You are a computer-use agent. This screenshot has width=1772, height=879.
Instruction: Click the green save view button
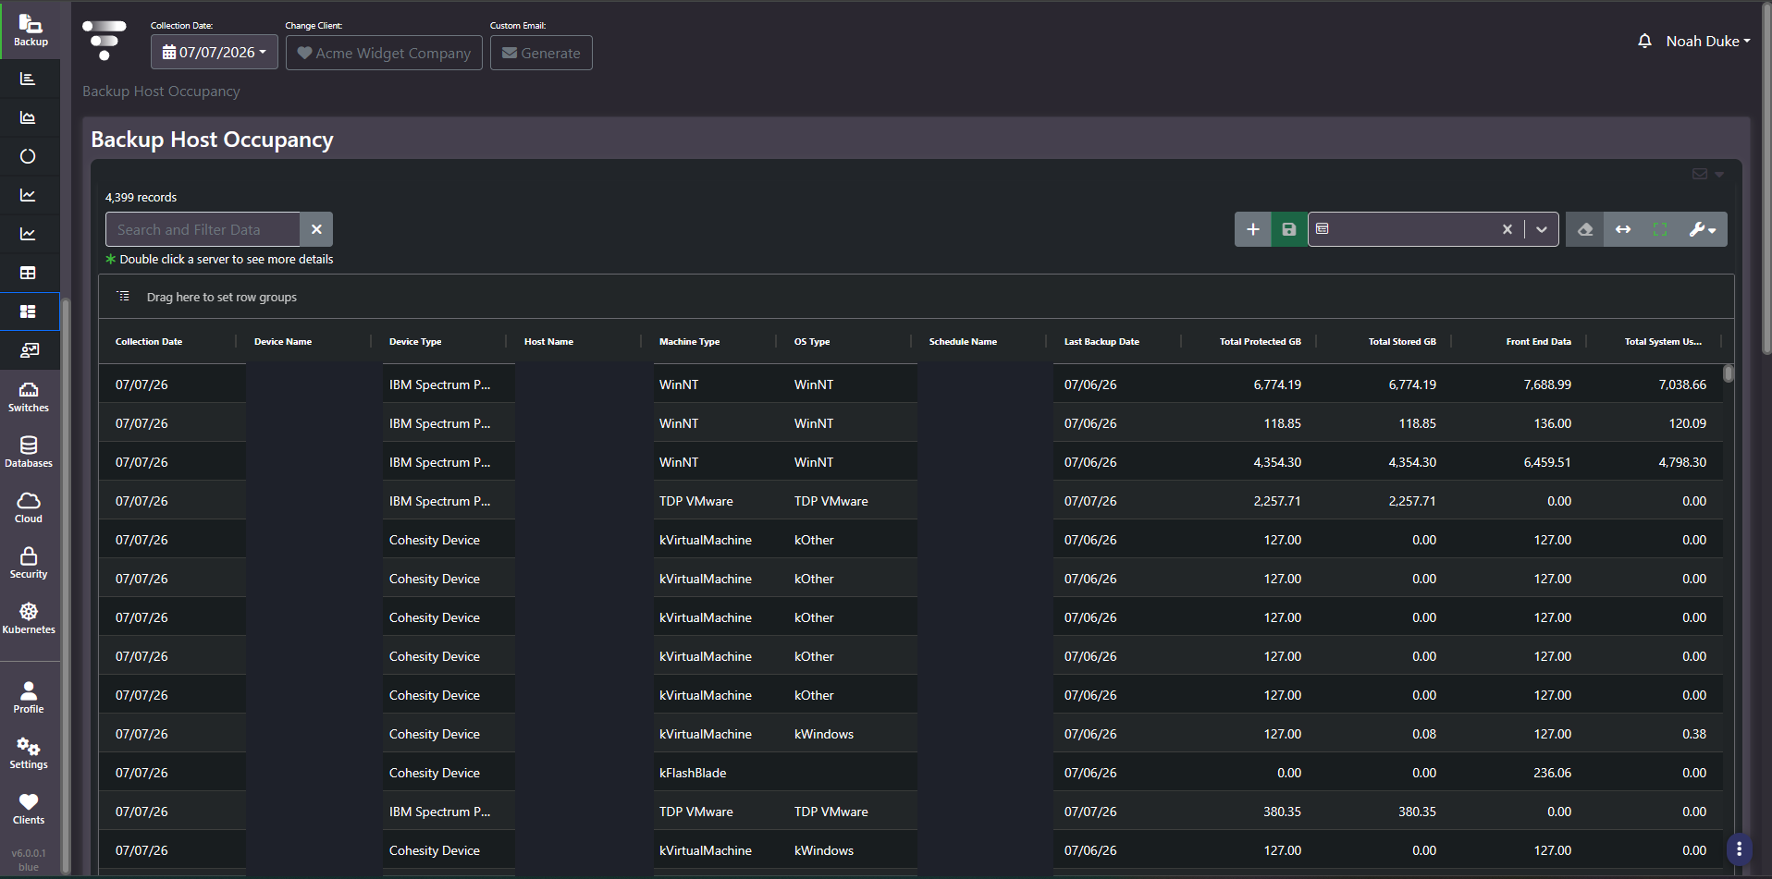(1288, 229)
